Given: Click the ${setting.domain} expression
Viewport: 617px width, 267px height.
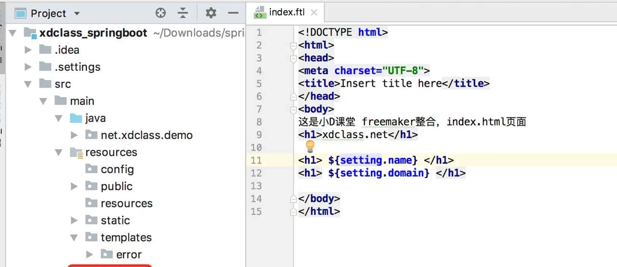Looking at the screenshot, I should coord(379,173).
